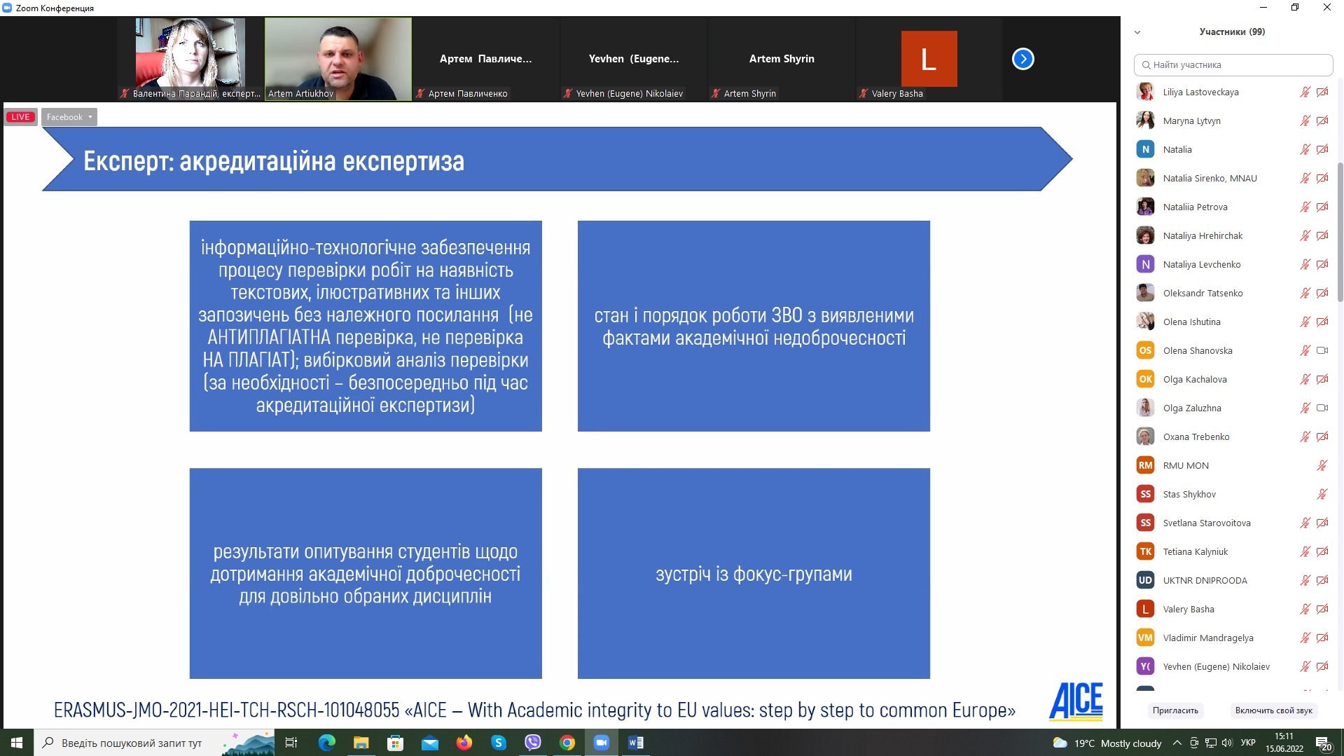Click video-off icon beside Maryna Lytvyn
The image size is (1344, 756).
click(1322, 121)
